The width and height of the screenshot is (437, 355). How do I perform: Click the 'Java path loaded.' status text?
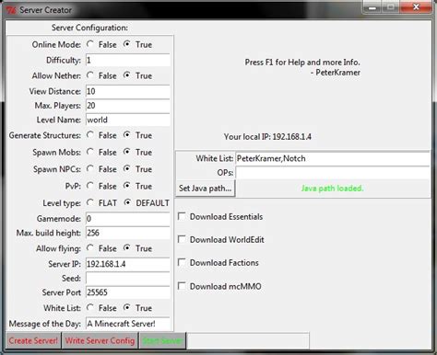pyautogui.click(x=332, y=189)
